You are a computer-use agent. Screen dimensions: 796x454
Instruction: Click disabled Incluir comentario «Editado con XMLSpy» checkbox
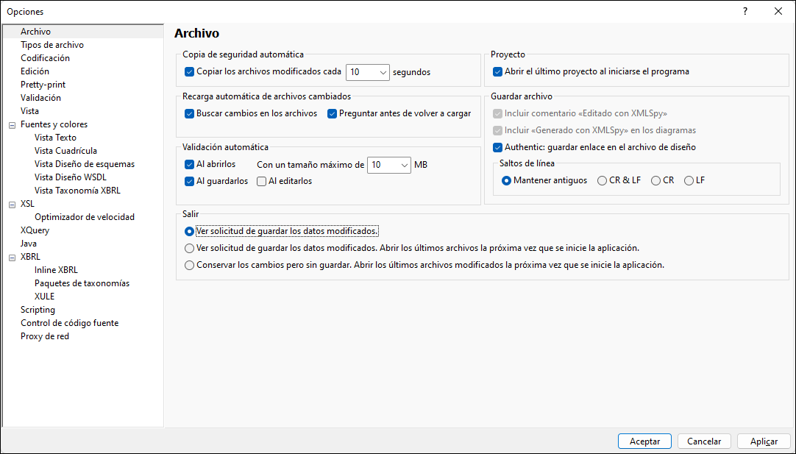pos(497,114)
